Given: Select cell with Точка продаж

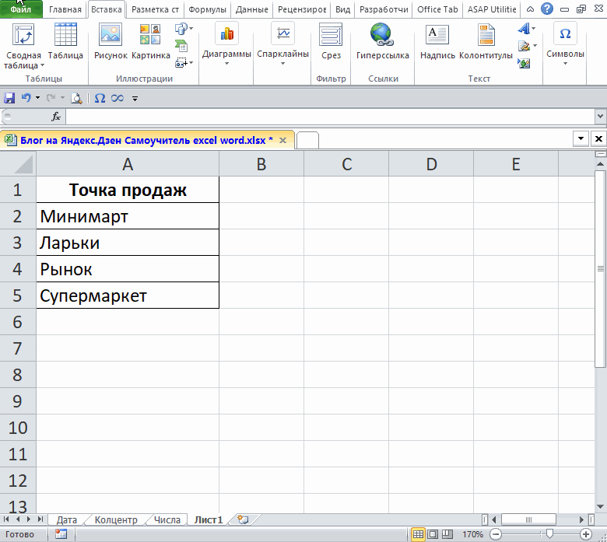Looking at the screenshot, I should (128, 190).
